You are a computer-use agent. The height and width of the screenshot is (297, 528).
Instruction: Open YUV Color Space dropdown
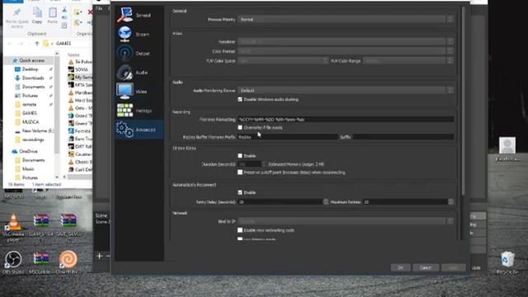point(283,60)
